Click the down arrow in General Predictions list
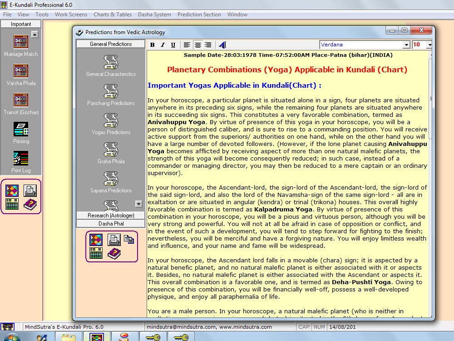The width and height of the screenshot is (454, 341). 138,204
